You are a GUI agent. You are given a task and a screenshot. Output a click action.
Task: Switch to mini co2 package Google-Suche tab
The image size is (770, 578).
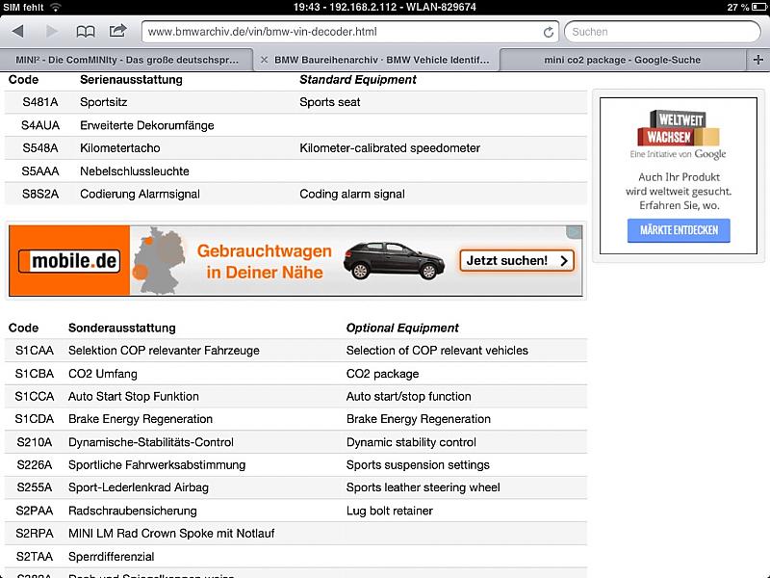(622, 60)
